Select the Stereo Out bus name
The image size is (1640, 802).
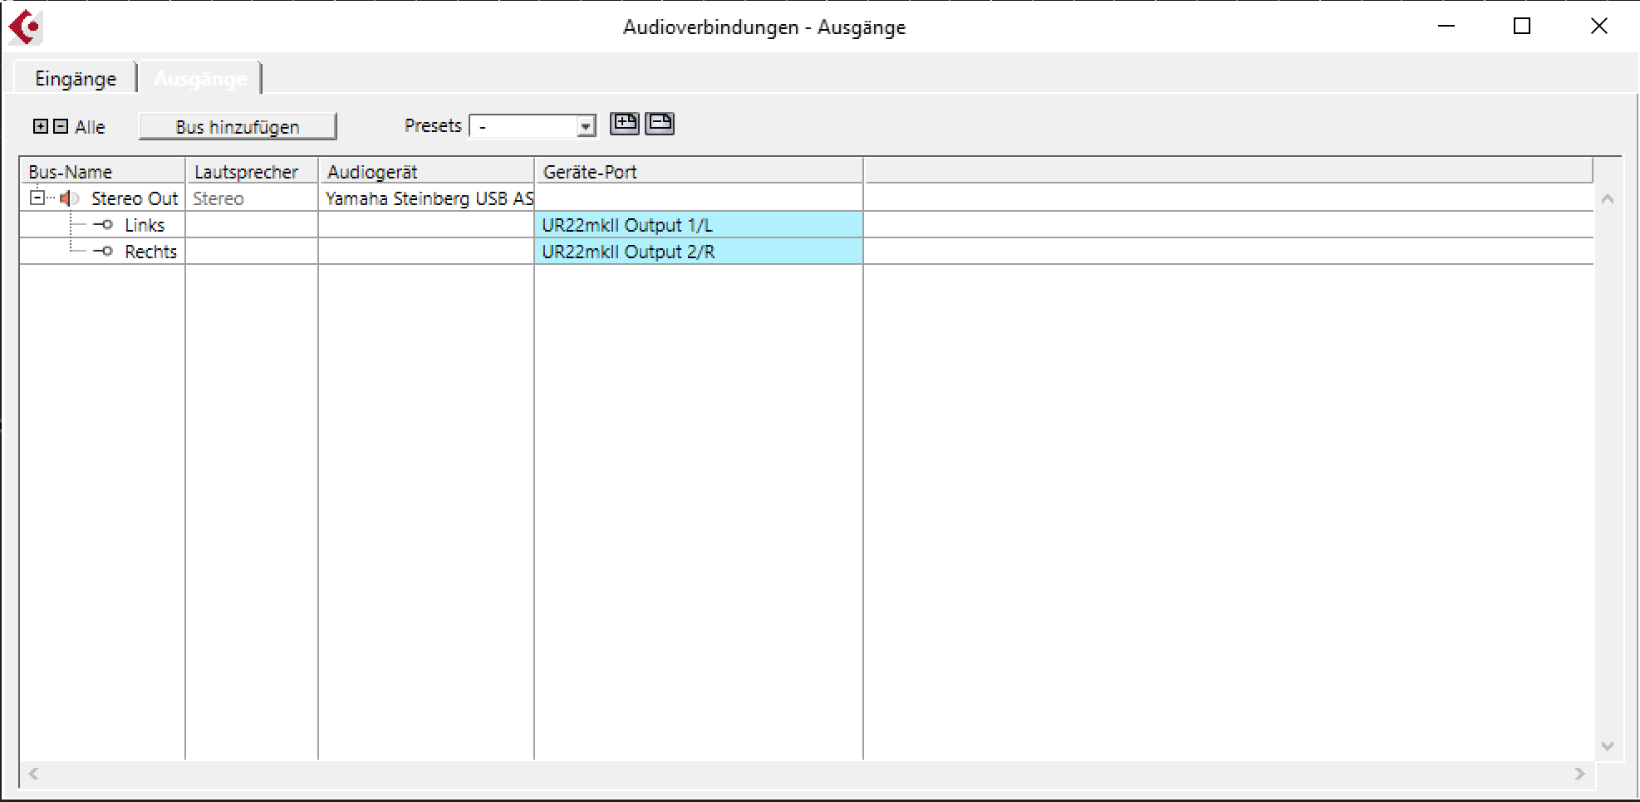pos(134,198)
